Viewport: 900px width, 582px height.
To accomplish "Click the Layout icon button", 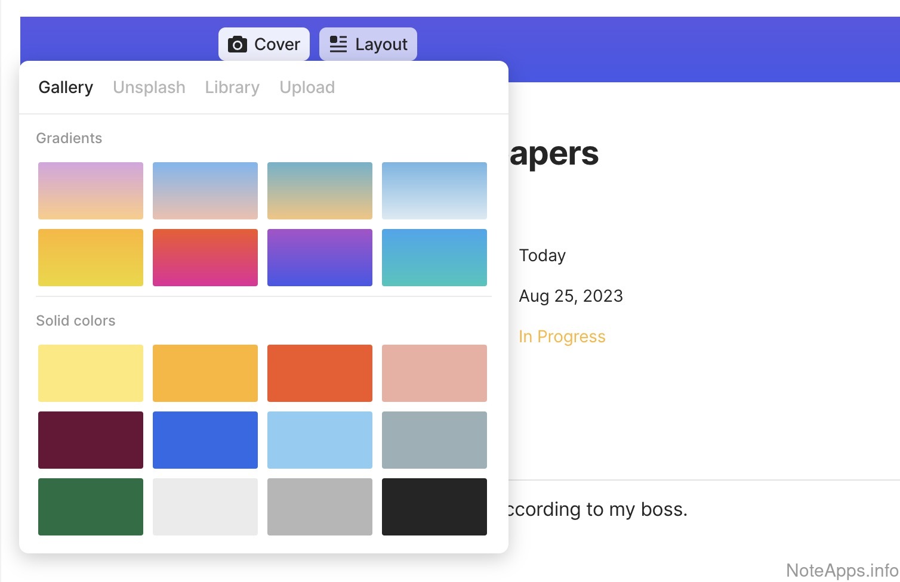I will [338, 44].
